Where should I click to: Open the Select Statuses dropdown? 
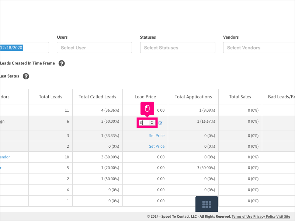pos(178,48)
